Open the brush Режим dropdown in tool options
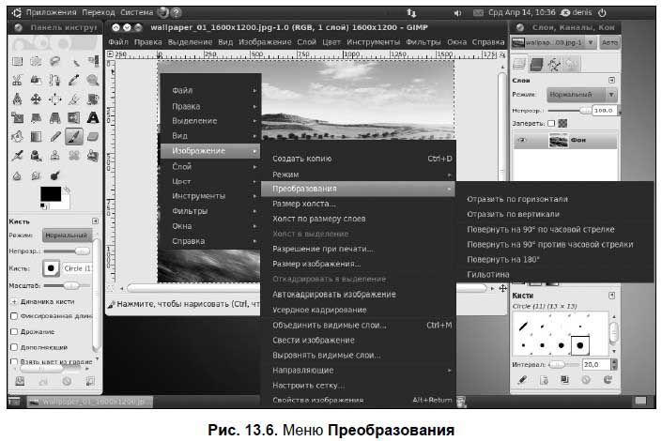Screen dimensions: 662x441 pos(68,235)
